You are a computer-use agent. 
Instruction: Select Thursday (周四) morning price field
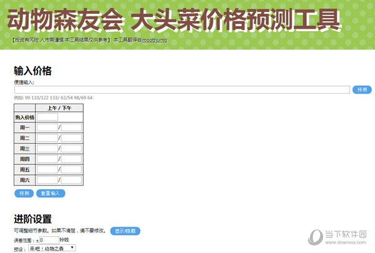pos(47,159)
